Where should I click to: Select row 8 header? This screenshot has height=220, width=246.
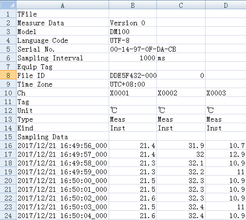pos(8,75)
